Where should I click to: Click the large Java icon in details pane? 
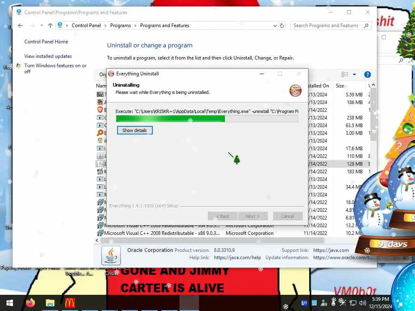[111, 256]
